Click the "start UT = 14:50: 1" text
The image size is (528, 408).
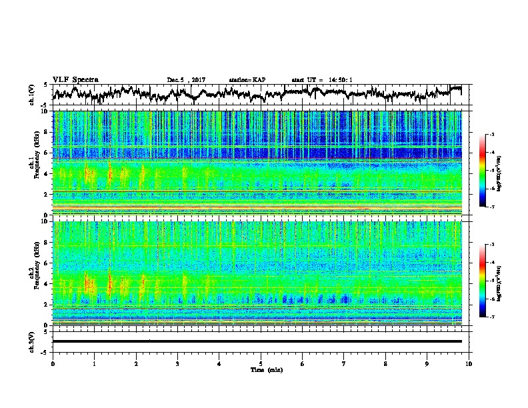point(322,80)
